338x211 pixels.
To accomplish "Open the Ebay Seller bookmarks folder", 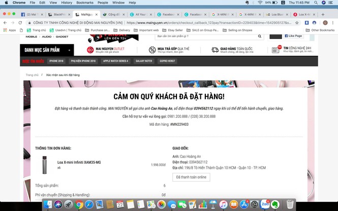I will point(172,30).
